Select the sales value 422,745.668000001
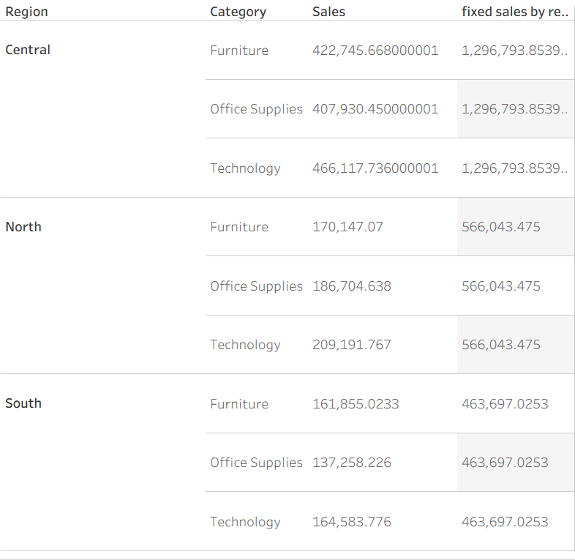This screenshot has height=560, width=575. pos(375,51)
